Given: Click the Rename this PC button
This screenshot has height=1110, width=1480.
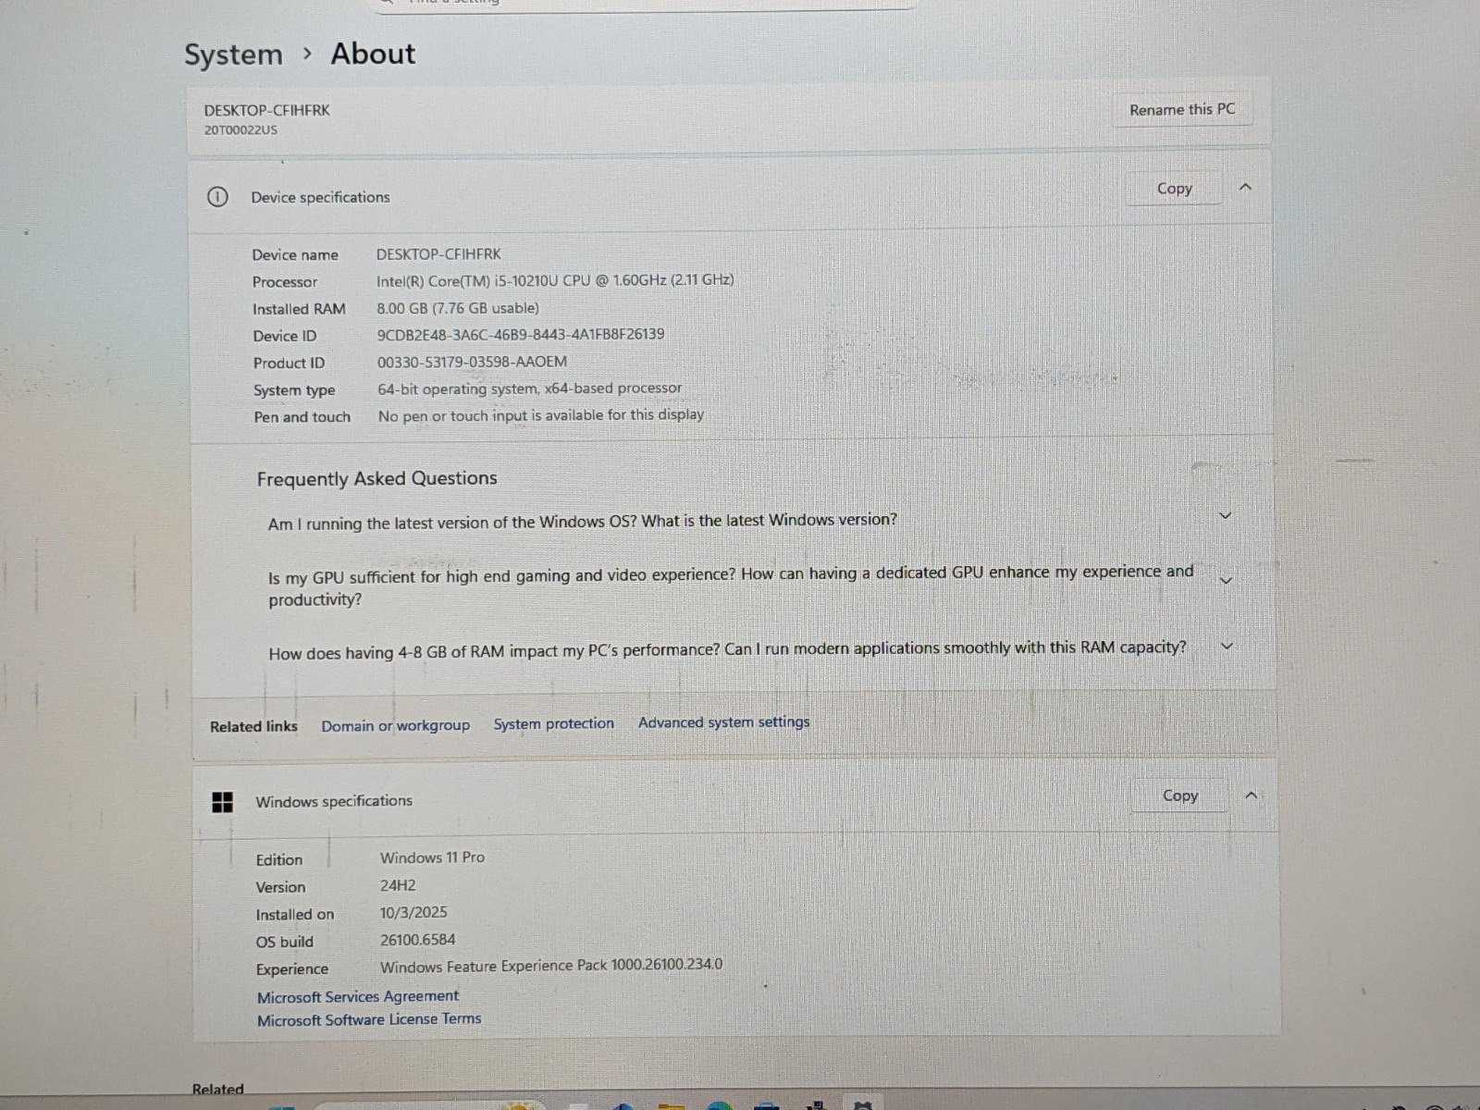Looking at the screenshot, I should click(1182, 109).
